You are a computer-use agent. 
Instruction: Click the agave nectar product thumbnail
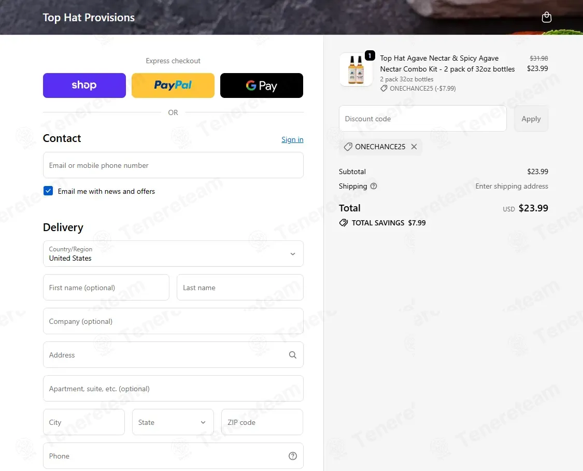click(356, 69)
